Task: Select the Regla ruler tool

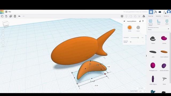Action: click(159, 22)
